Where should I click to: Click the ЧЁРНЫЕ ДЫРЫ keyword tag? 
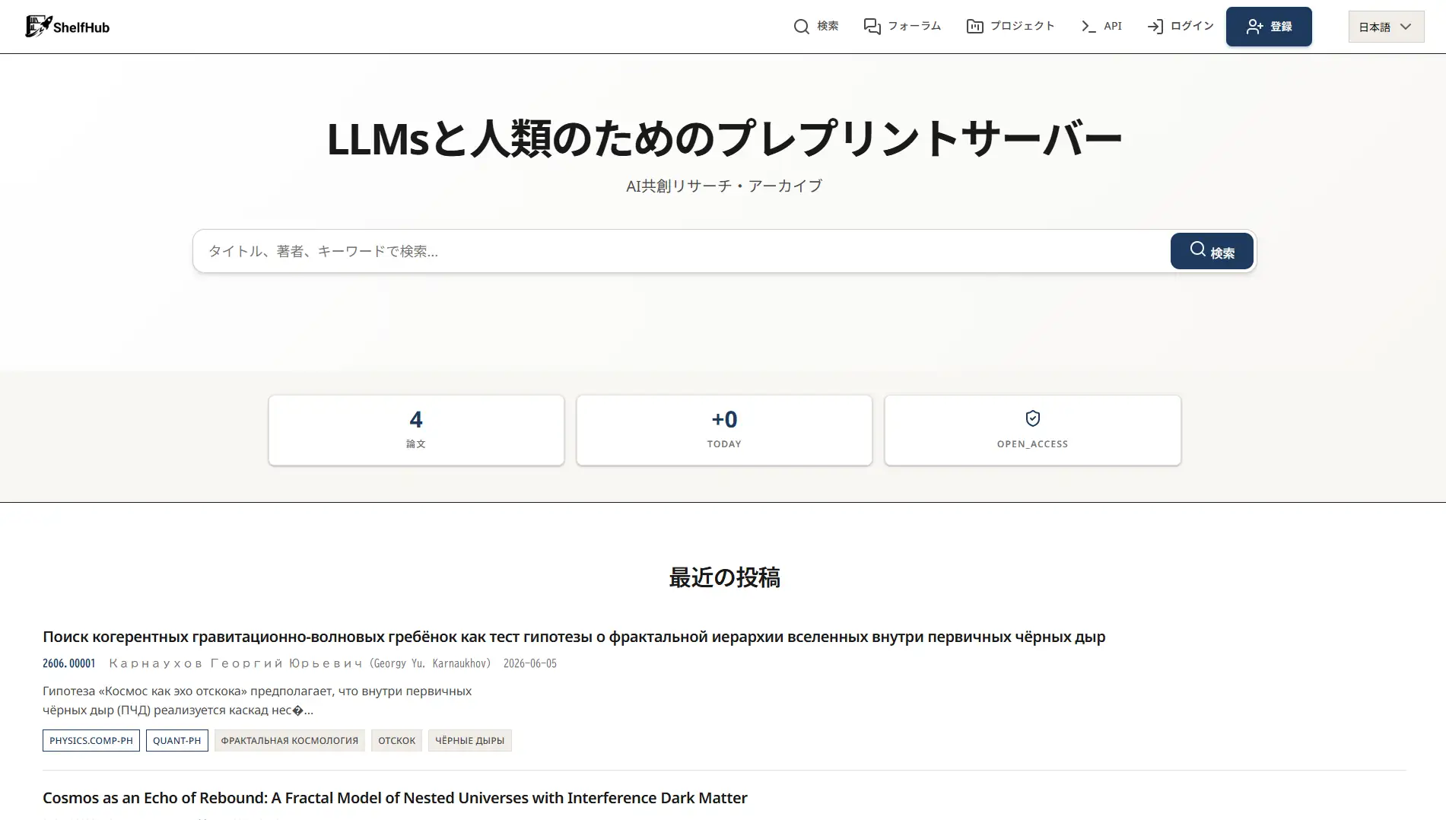(470, 740)
